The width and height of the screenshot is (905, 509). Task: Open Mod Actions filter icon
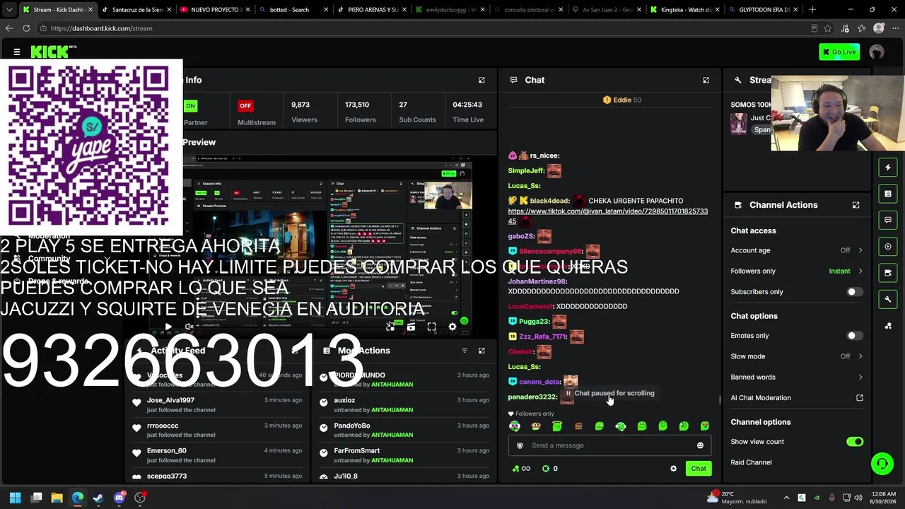point(465,351)
